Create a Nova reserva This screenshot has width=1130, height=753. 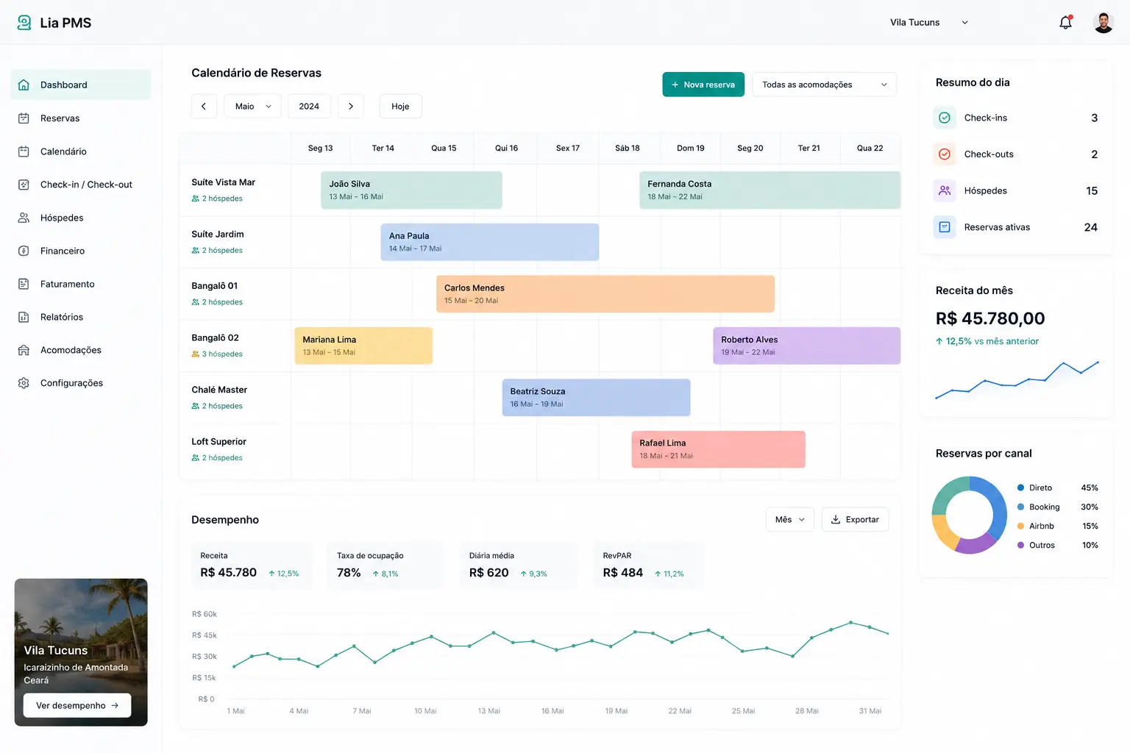703,85
